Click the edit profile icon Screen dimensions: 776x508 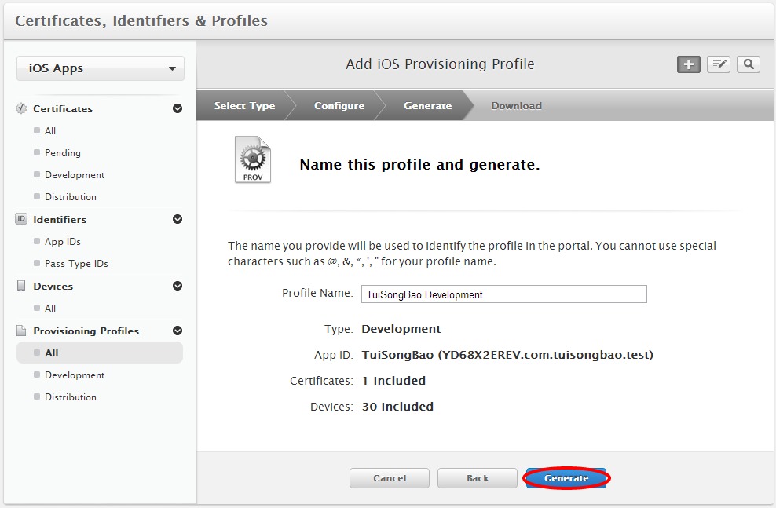[719, 64]
